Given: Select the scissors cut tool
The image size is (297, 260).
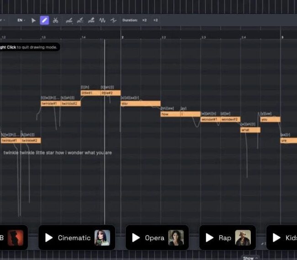Looking at the screenshot, I should point(55,20).
